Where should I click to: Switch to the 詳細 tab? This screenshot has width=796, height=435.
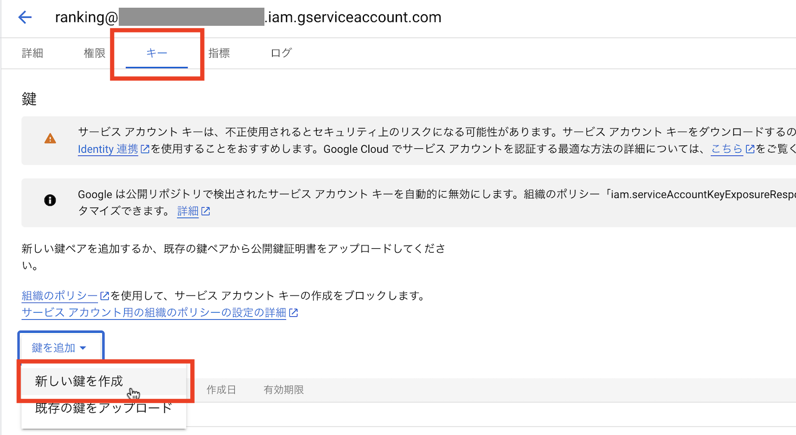point(32,53)
